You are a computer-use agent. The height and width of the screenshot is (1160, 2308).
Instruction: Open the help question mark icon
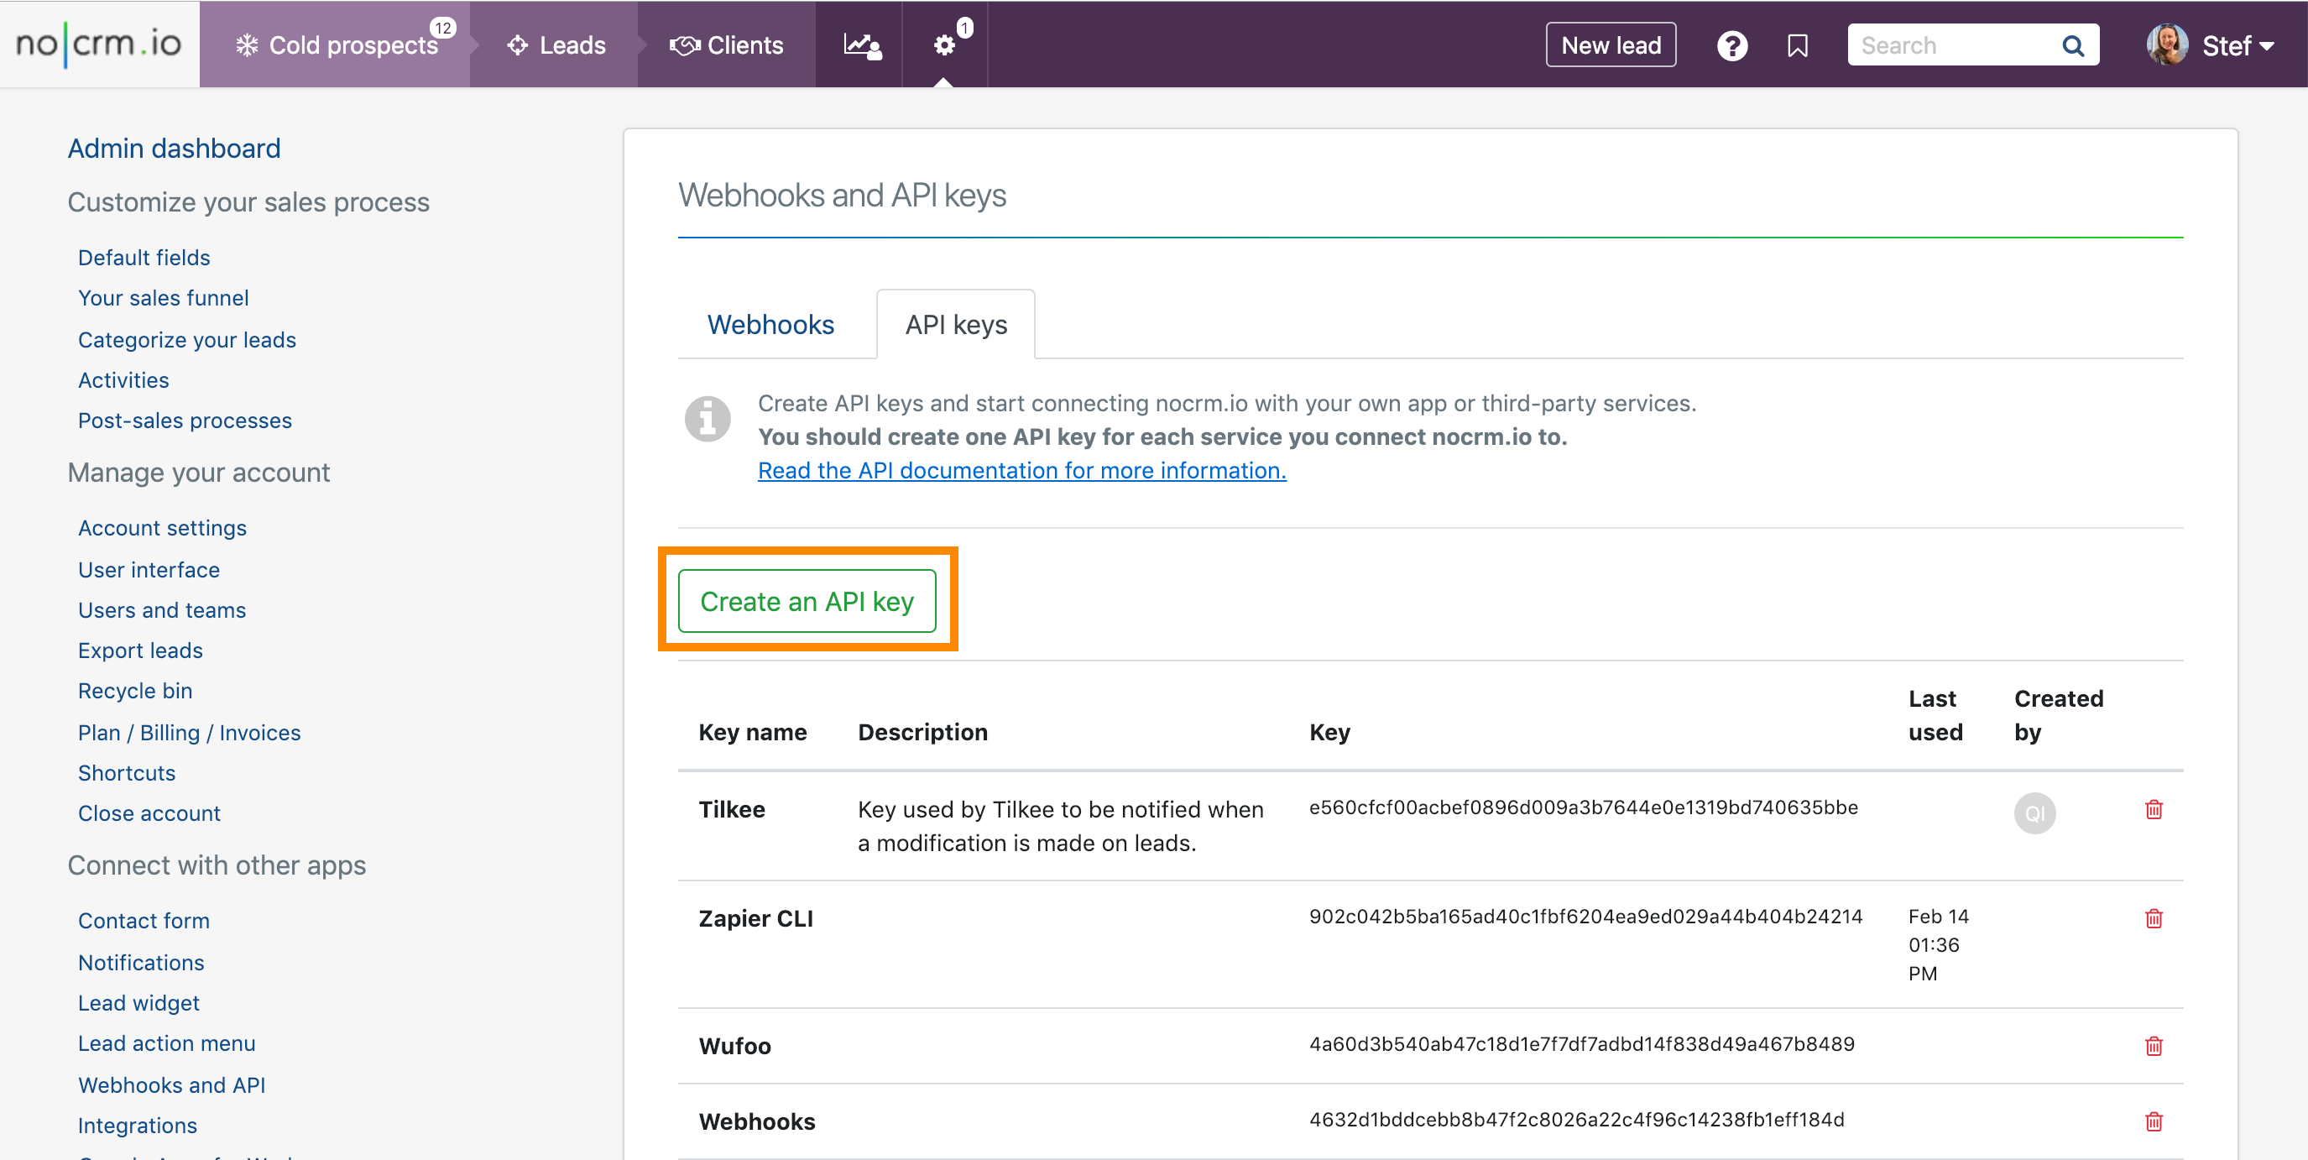1731,45
